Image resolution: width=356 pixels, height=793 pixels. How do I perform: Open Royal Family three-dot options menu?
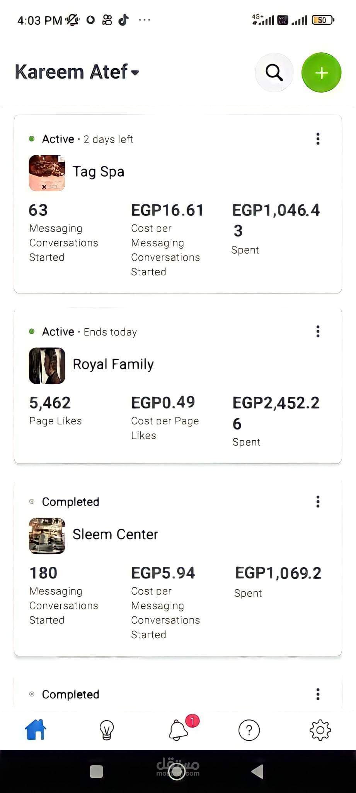(318, 331)
